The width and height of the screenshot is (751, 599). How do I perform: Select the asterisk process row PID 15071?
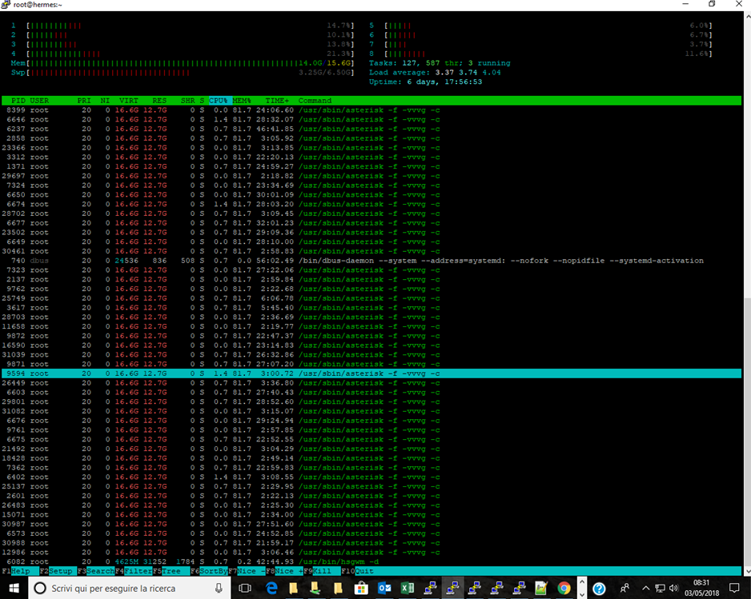click(x=371, y=515)
